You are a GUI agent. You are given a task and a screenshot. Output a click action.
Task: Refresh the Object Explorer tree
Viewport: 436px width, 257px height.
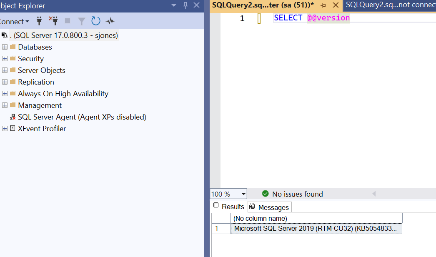coord(96,21)
